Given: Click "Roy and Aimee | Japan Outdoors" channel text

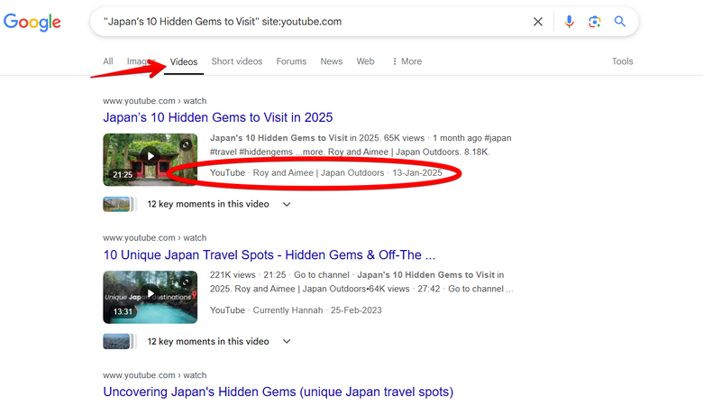Looking at the screenshot, I should [x=318, y=173].
